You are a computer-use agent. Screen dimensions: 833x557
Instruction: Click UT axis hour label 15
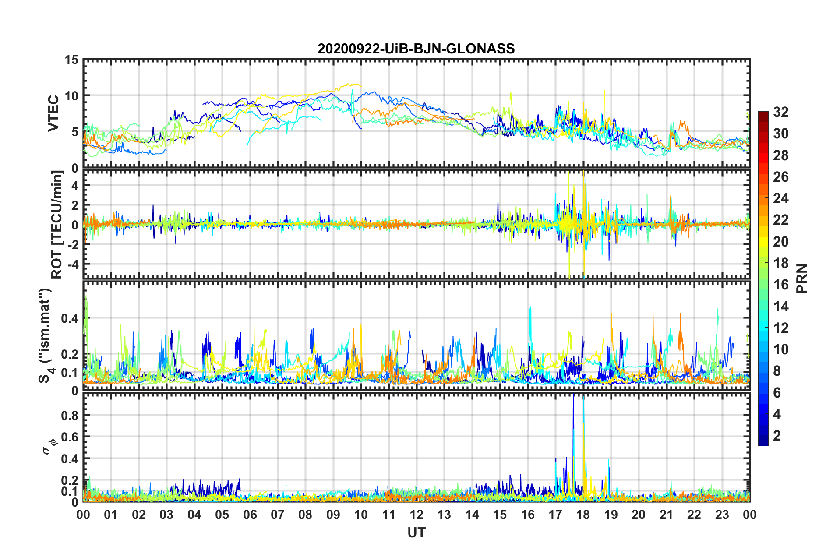[x=500, y=515]
